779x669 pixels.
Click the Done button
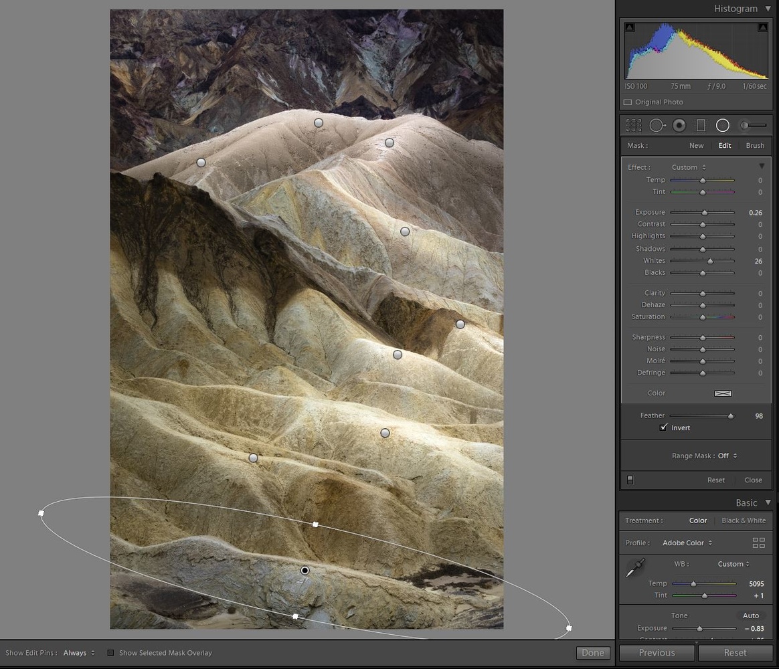[x=592, y=653]
